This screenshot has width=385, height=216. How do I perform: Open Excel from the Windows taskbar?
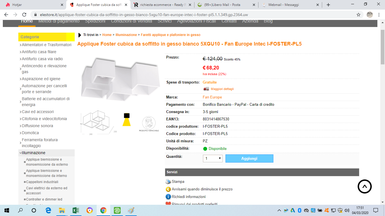tap(76, 210)
